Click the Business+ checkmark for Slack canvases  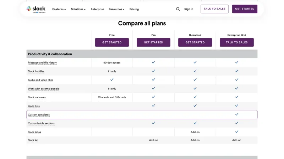[x=195, y=97]
